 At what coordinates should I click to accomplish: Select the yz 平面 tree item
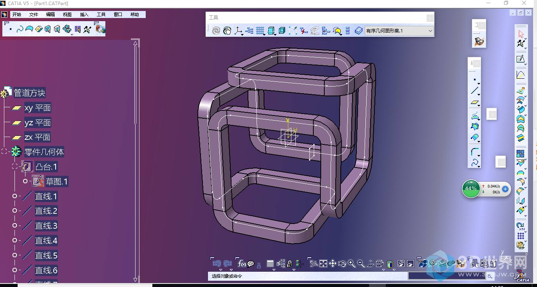tap(38, 123)
